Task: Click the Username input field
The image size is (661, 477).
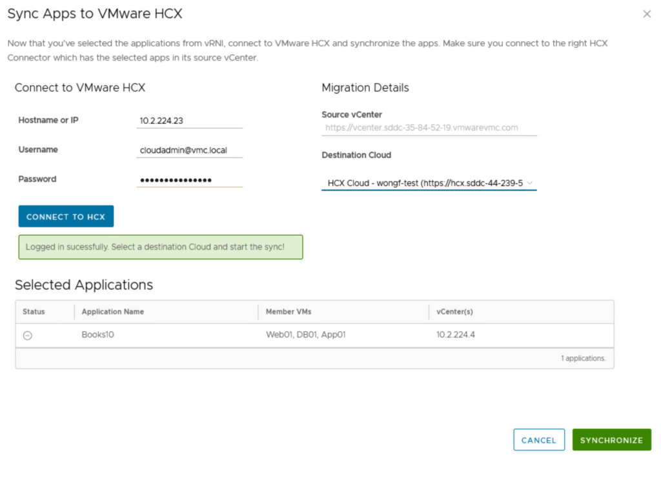Action: pyautogui.click(x=189, y=150)
